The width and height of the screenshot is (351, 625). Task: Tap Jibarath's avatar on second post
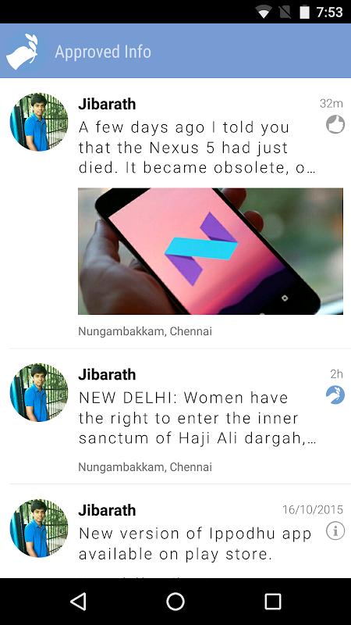click(39, 393)
